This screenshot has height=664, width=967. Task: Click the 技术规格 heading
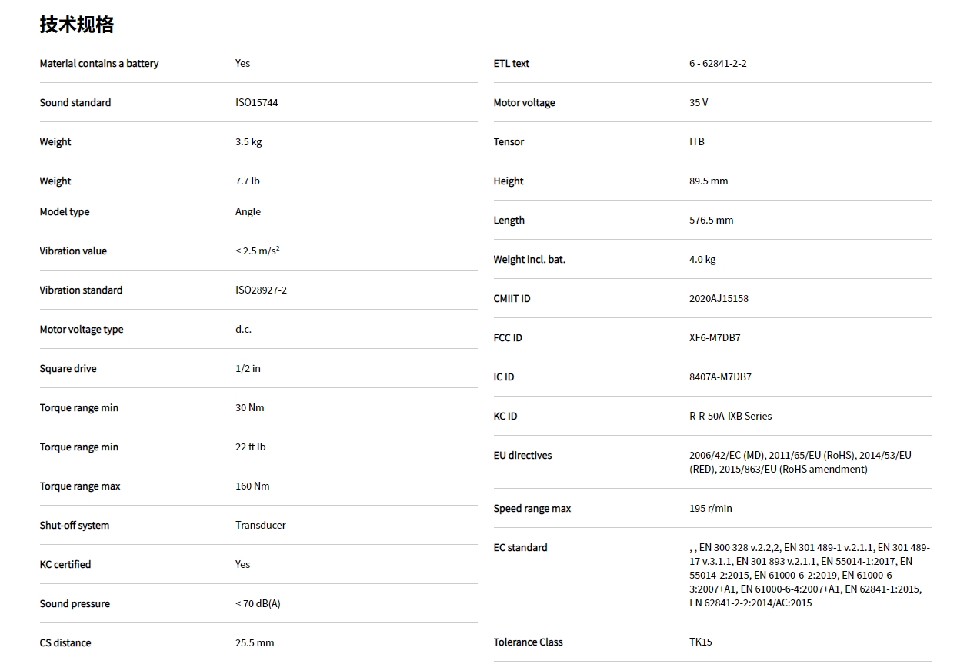77,25
